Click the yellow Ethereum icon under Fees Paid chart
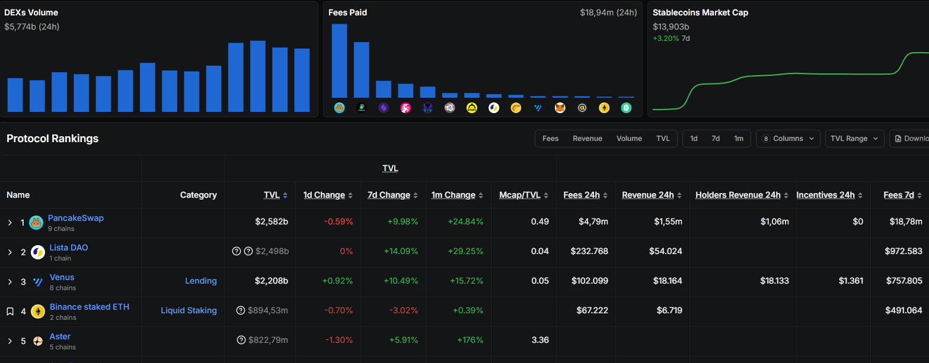Image resolution: width=929 pixels, height=363 pixels. (604, 108)
